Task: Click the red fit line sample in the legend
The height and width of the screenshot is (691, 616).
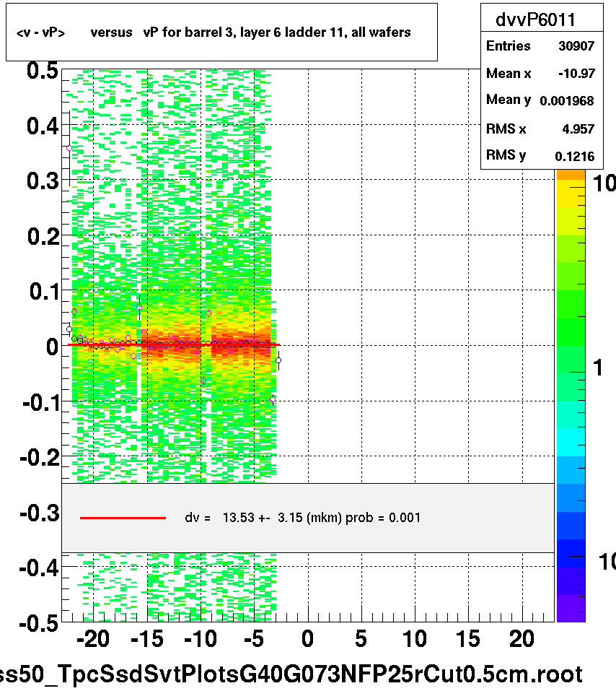Action: click(x=123, y=518)
